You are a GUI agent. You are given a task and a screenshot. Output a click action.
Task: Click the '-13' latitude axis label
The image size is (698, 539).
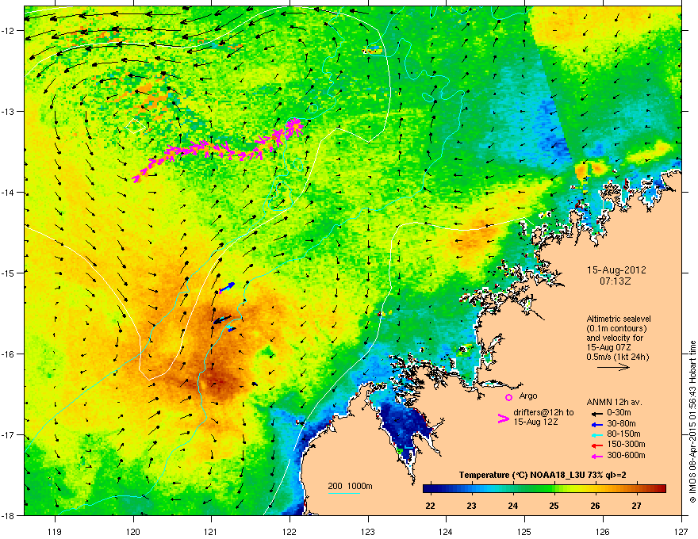tap(7, 111)
